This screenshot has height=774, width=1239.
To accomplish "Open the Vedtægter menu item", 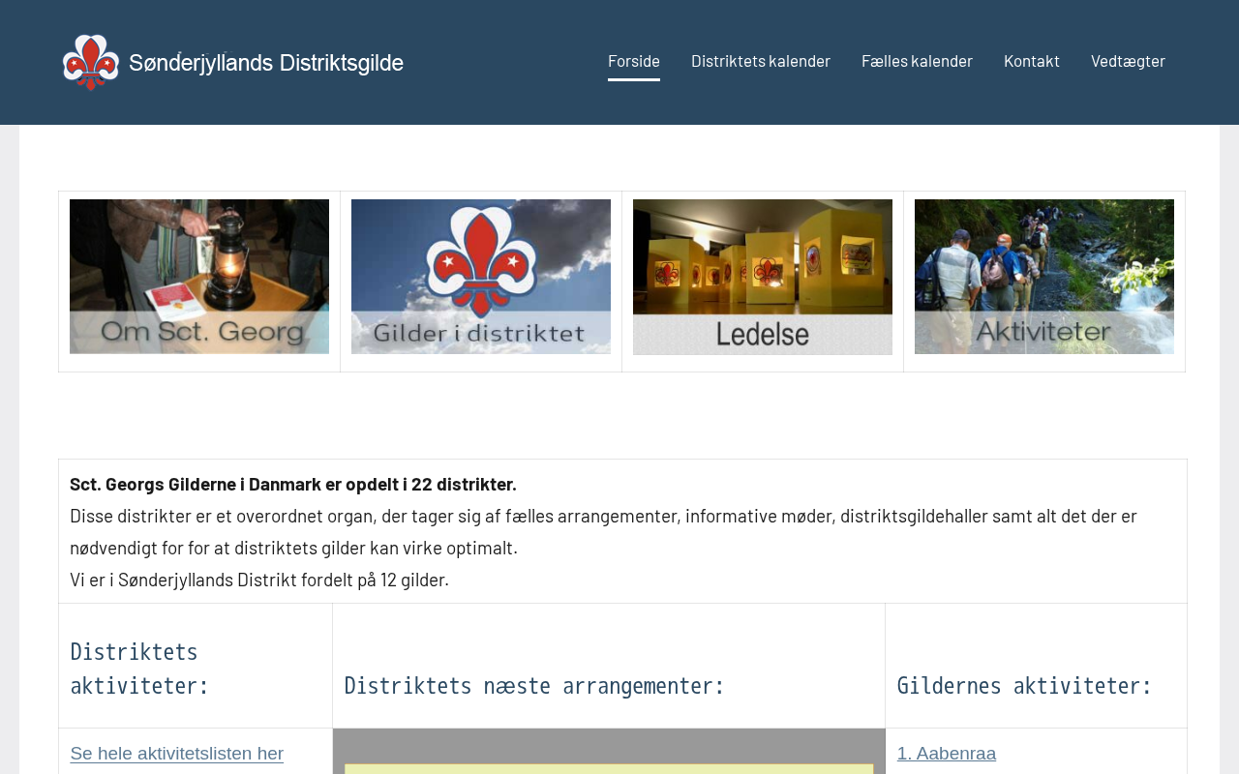I will point(1128,61).
